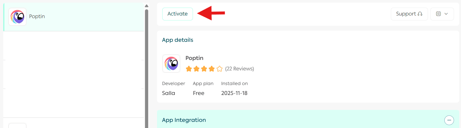Select the Poptin label in the apps list
The width and height of the screenshot is (461, 128).
click(x=37, y=17)
